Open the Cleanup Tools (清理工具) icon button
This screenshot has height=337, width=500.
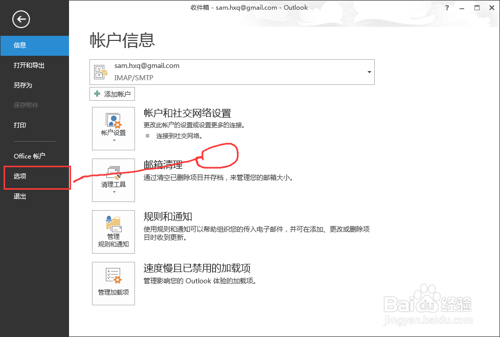[x=113, y=180]
